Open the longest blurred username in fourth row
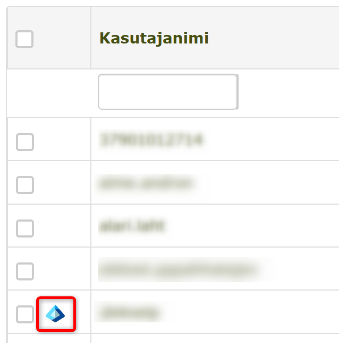 tap(179, 270)
